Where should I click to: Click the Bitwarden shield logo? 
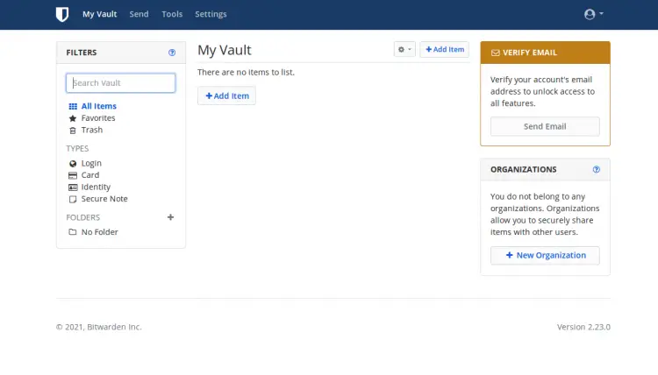coord(62,14)
